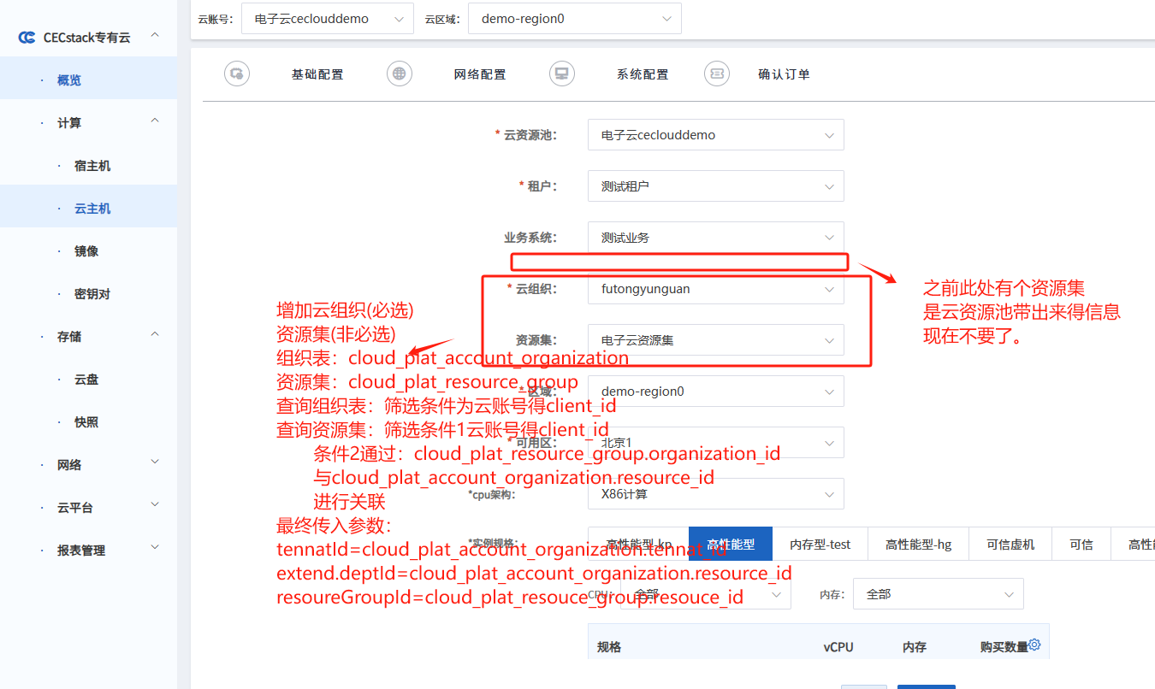
Task: Click the CECstack专有云 logo icon
Action: point(27,38)
